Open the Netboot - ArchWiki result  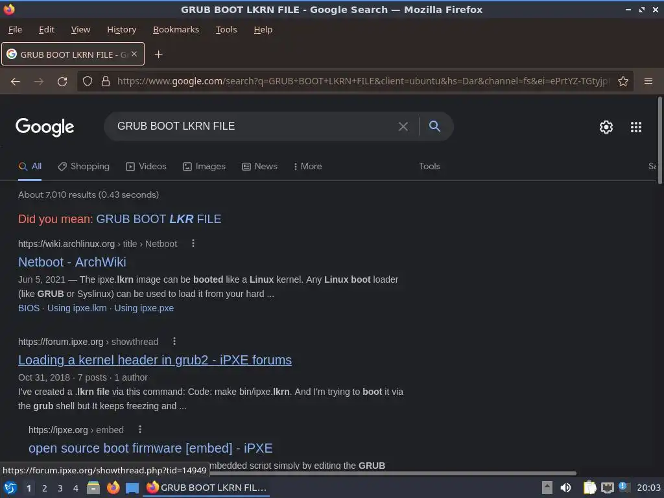(x=72, y=262)
